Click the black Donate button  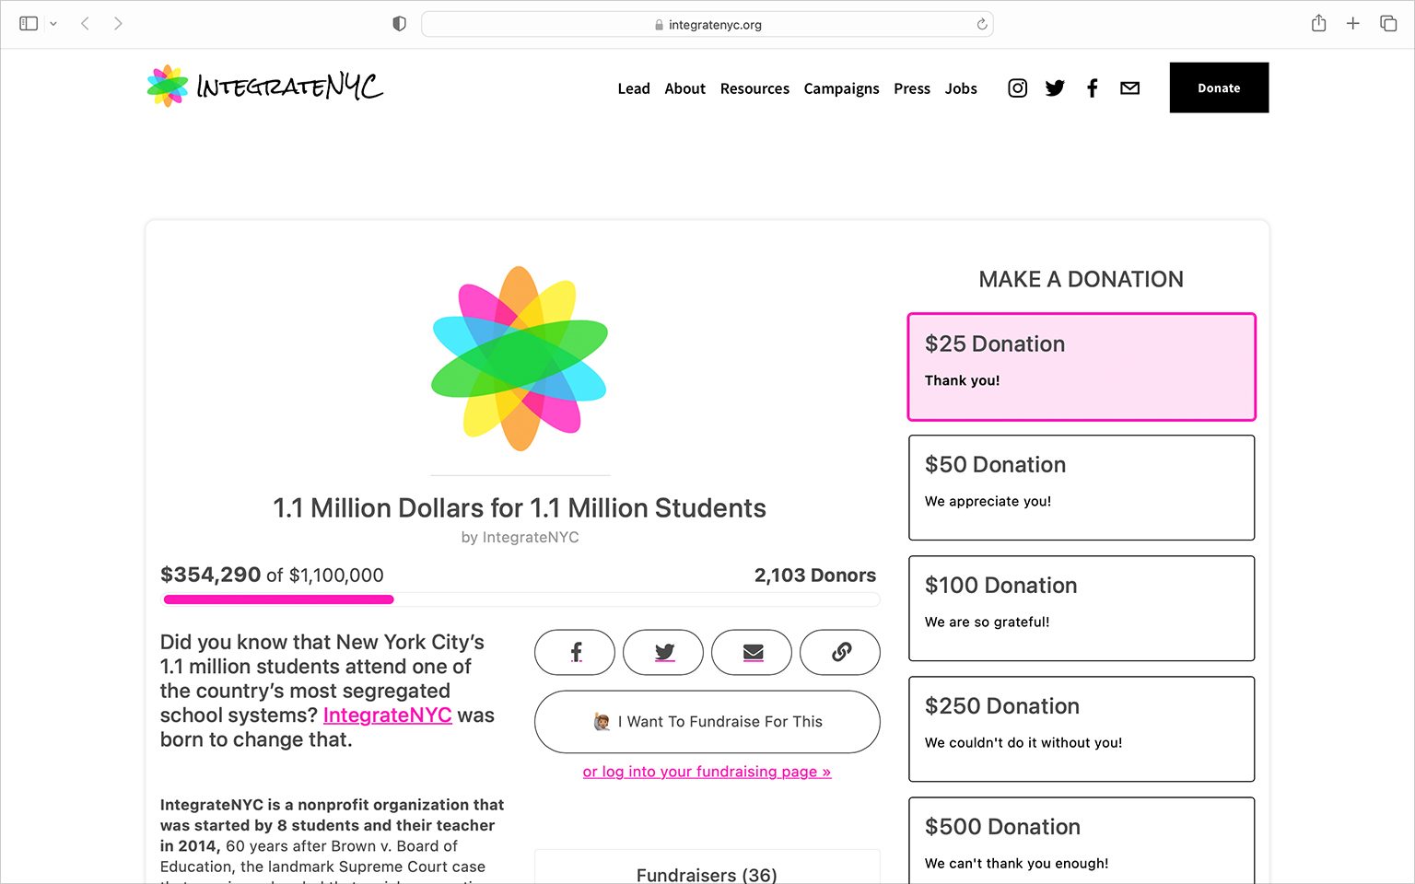pyautogui.click(x=1218, y=87)
